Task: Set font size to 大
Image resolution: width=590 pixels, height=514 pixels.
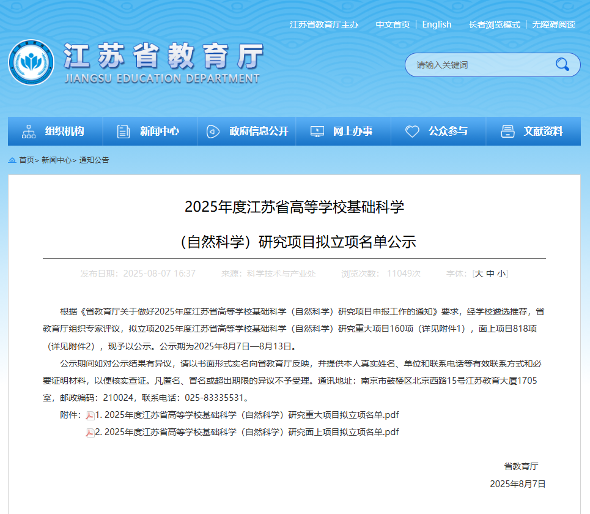Action: [479, 274]
